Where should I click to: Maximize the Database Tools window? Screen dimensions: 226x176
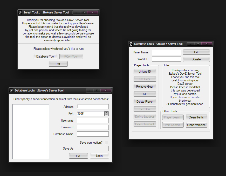click(x=198, y=44)
